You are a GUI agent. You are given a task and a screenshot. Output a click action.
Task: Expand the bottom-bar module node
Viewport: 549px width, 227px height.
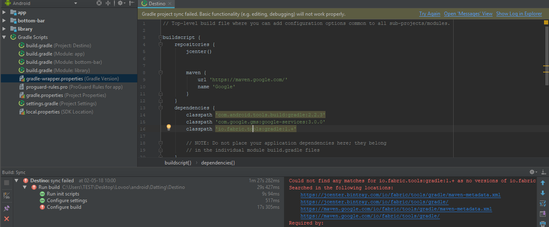4,21
